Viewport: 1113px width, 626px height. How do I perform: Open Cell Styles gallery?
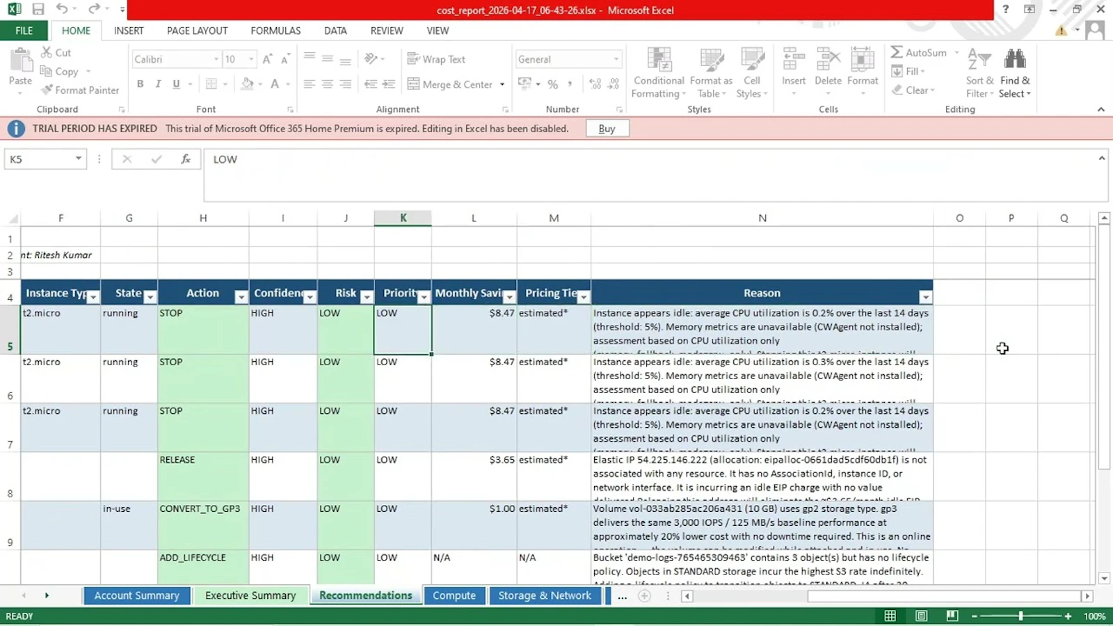point(752,73)
